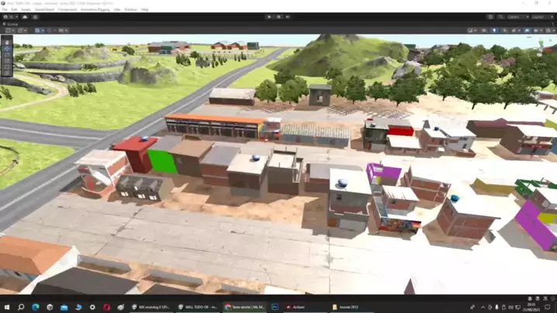Screen dimensions: 557x313
Task: Open the Layers dropdown
Action: click(x=516, y=16)
